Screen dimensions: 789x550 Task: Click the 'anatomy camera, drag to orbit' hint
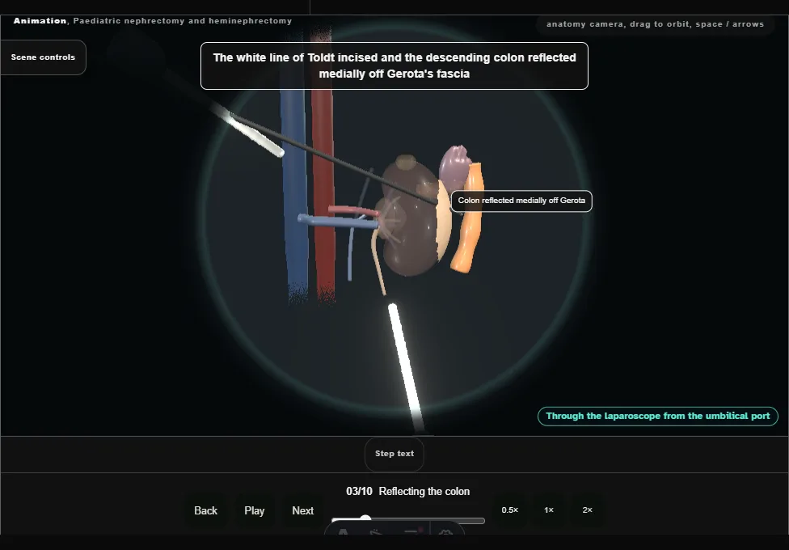[655, 24]
